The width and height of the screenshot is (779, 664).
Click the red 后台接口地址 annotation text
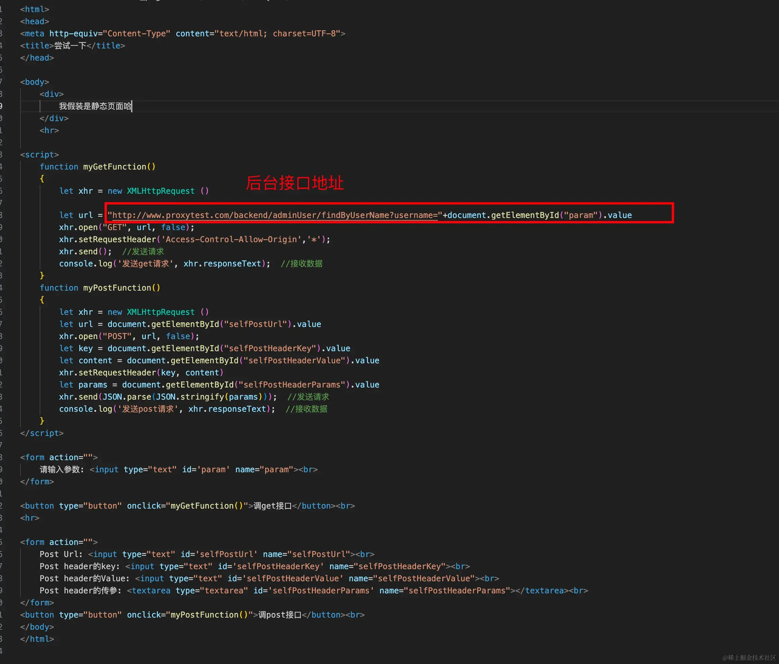click(294, 183)
